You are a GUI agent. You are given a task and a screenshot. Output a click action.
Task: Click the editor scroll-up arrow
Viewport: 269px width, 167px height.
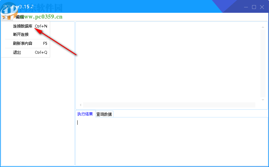(x=263, y=27)
